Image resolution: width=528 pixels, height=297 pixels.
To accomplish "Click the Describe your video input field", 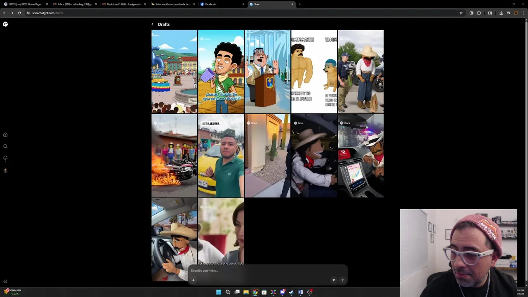I will pyautogui.click(x=268, y=271).
